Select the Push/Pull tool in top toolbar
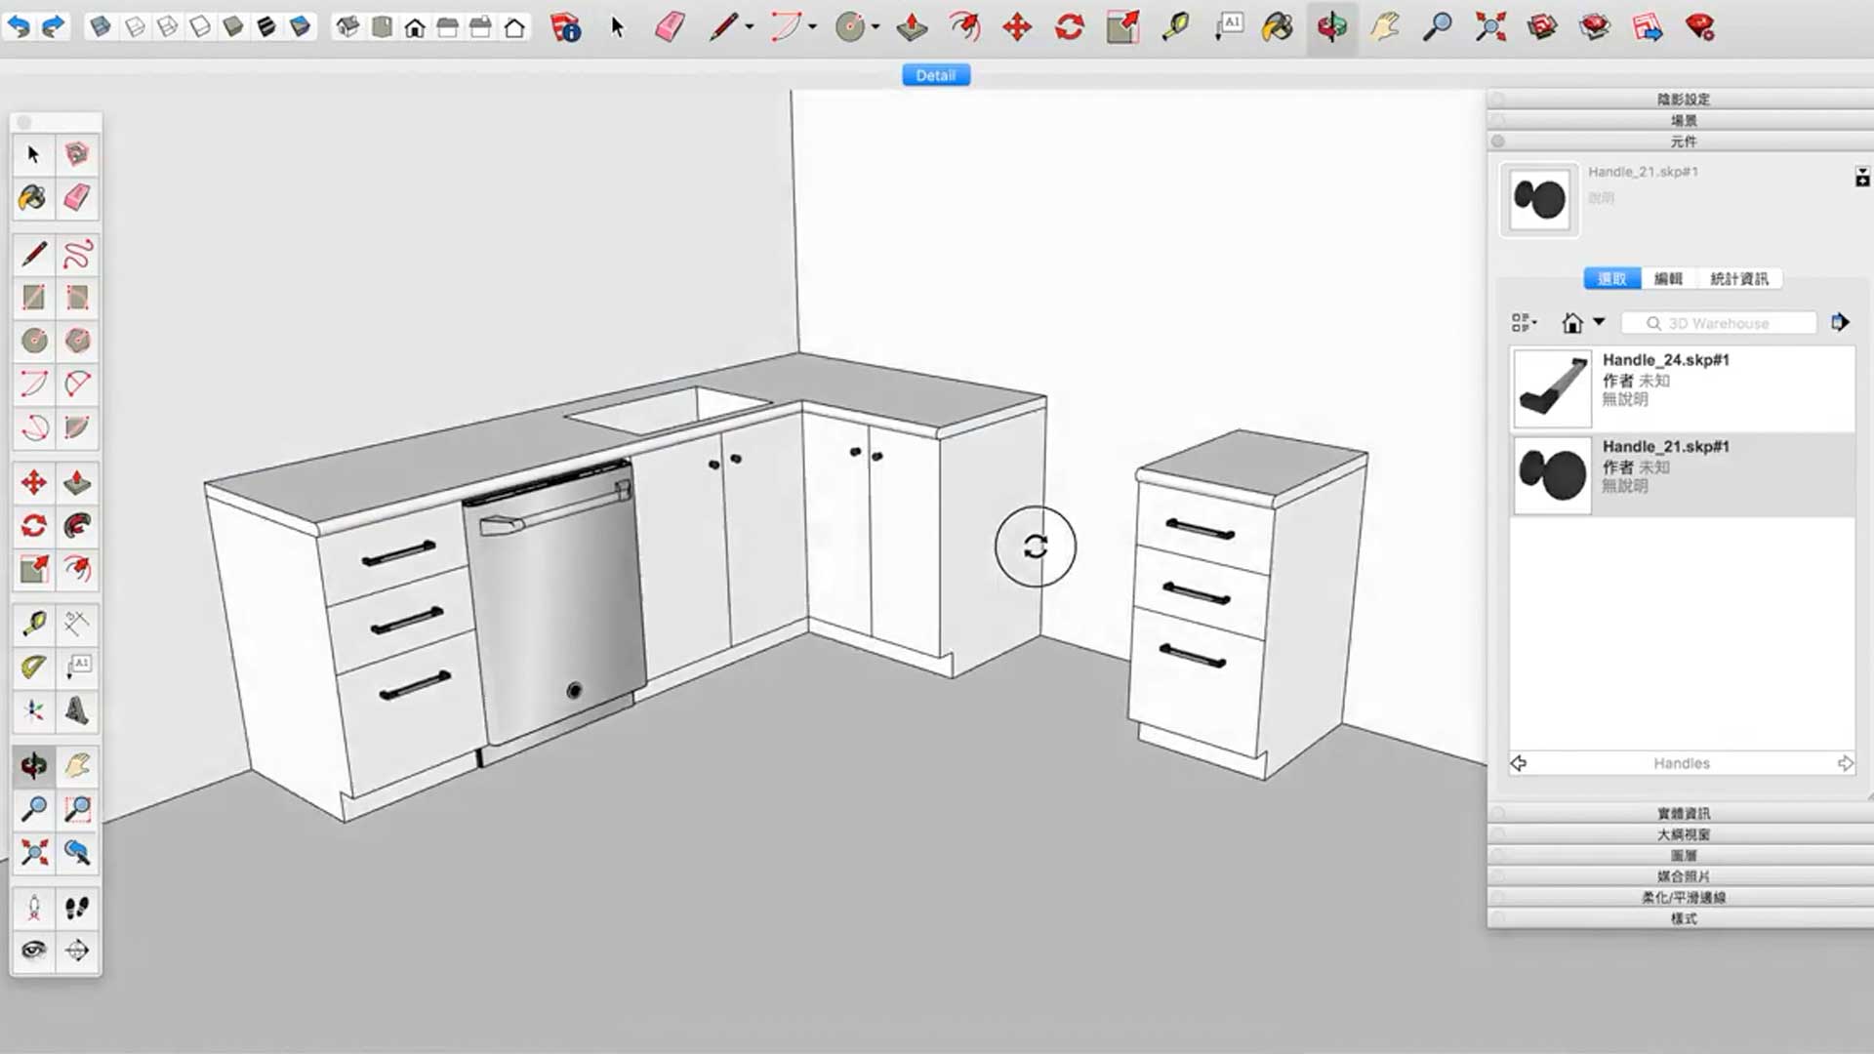 pyautogui.click(x=912, y=27)
